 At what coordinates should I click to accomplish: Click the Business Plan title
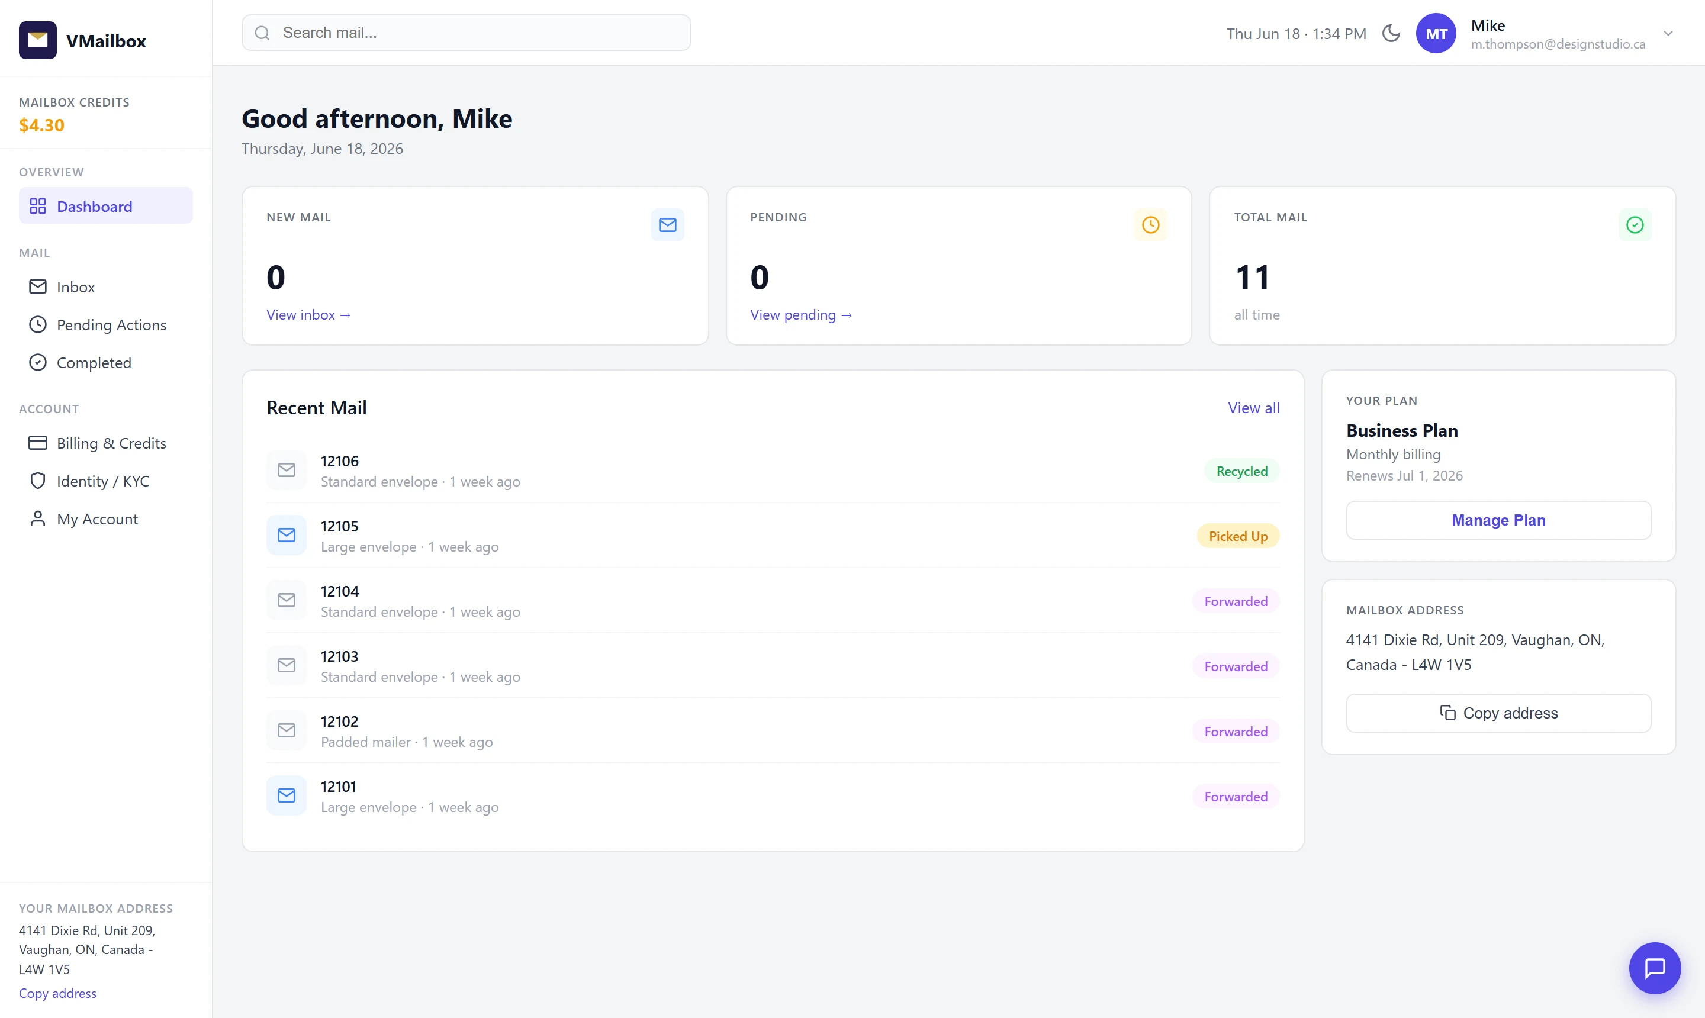[1402, 431]
